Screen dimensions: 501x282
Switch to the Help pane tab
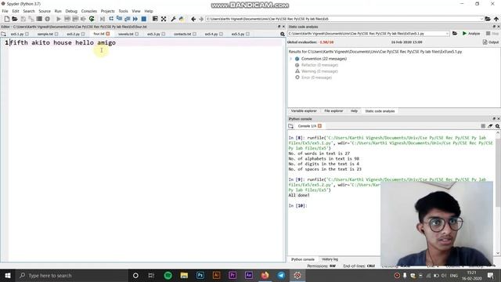pyautogui.click(x=354, y=111)
